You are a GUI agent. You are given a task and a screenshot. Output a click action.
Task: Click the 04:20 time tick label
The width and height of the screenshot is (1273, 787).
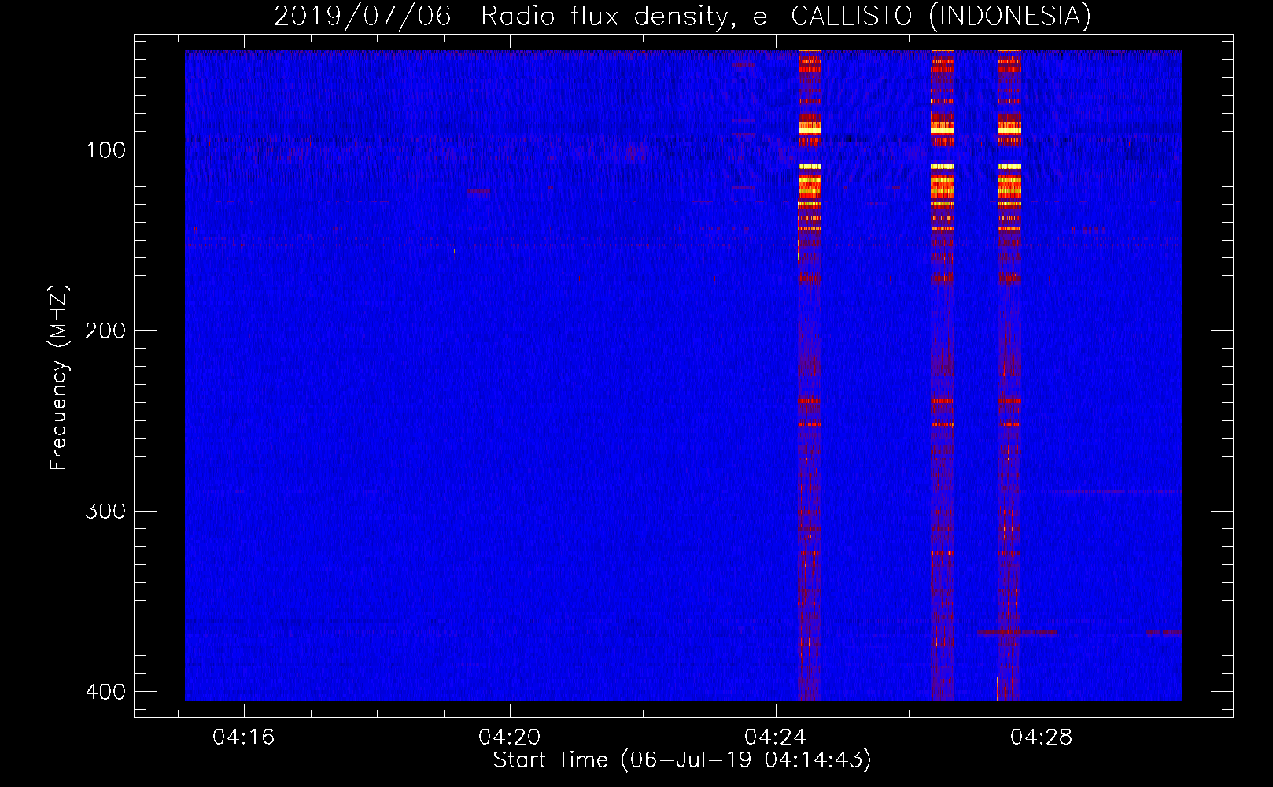[x=510, y=737]
